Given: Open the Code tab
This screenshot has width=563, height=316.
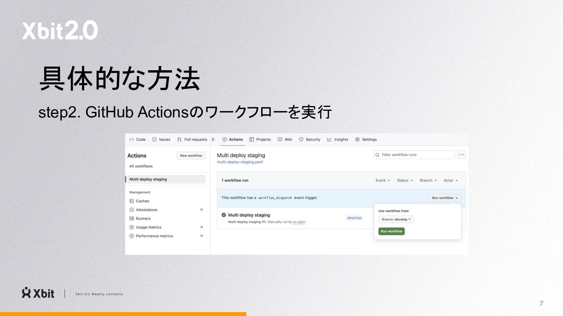Looking at the screenshot, I should coord(137,139).
